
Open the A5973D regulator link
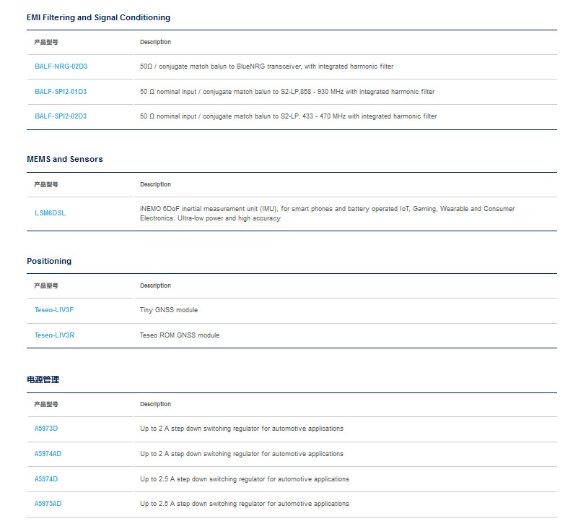coord(46,429)
